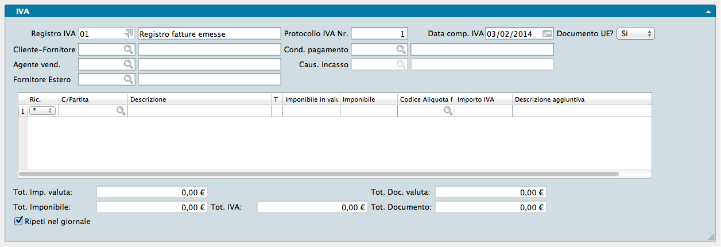
Task: Click the Registro IVA lookup arrow icon
Action: pos(129,34)
